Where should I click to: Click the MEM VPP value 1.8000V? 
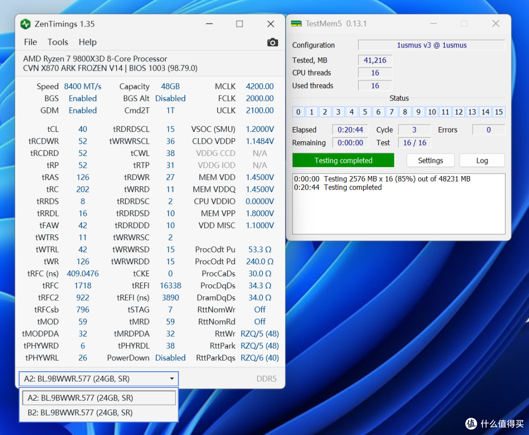point(260,213)
